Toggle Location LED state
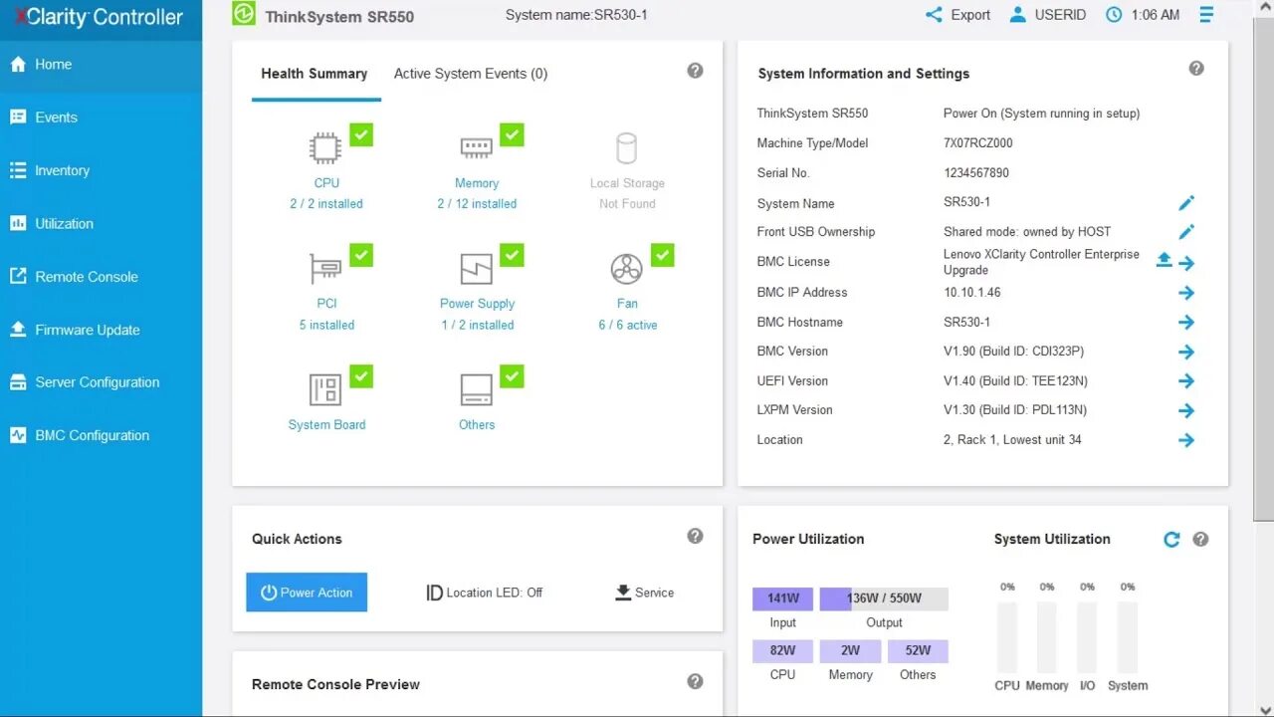Viewport: 1274px width, 717px height. pyautogui.click(x=484, y=593)
